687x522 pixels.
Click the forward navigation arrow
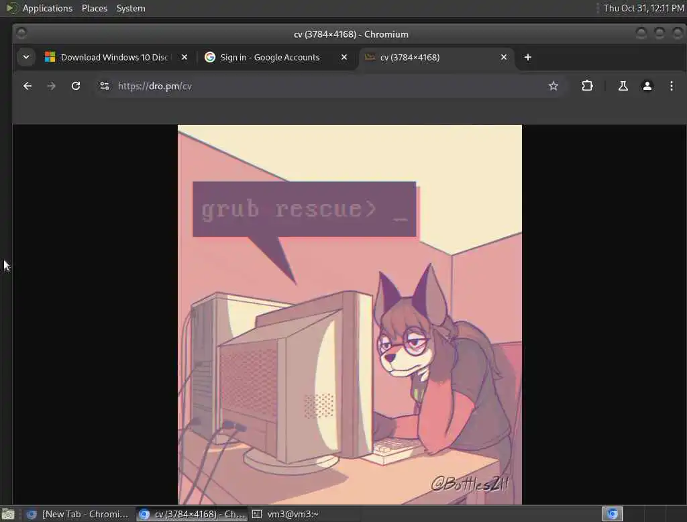(x=51, y=86)
